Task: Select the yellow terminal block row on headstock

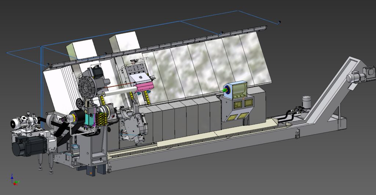Action: (x=102, y=119)
